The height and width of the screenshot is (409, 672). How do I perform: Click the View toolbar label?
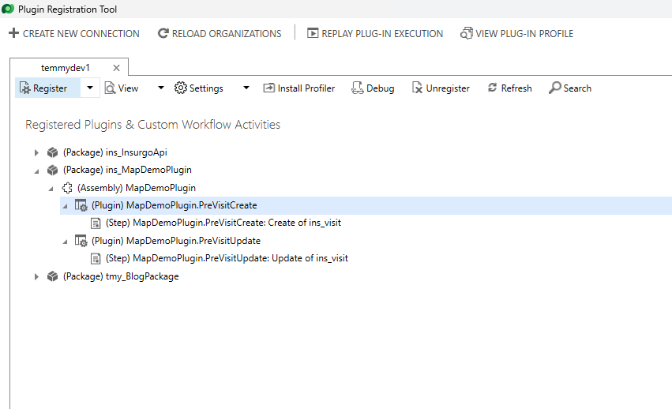pyautogui.click(x=128, y=88)
